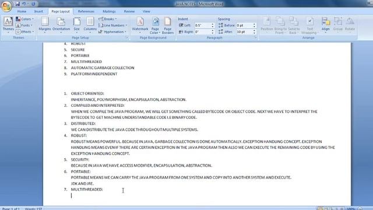This screenshot has width=373, height=210.
Task: Select the Page Layout tab
Action: point(61,11)
